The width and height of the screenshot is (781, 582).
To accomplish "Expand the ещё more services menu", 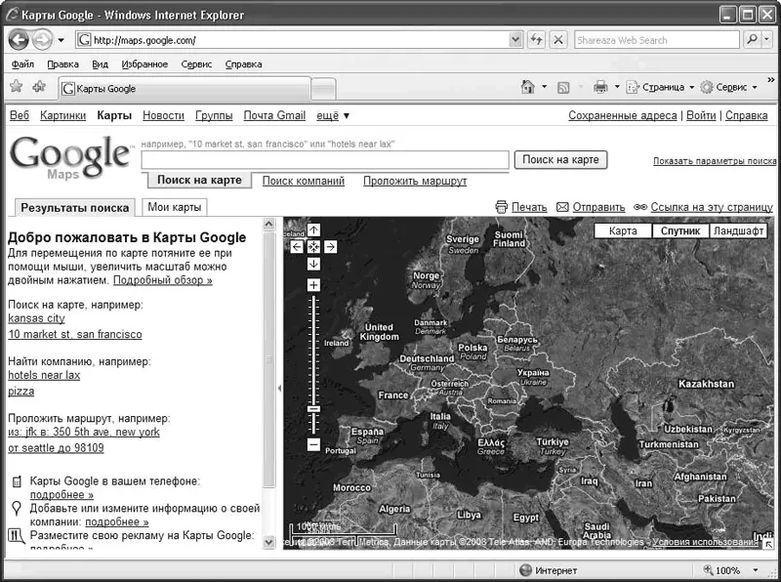I will pos(333,115).
